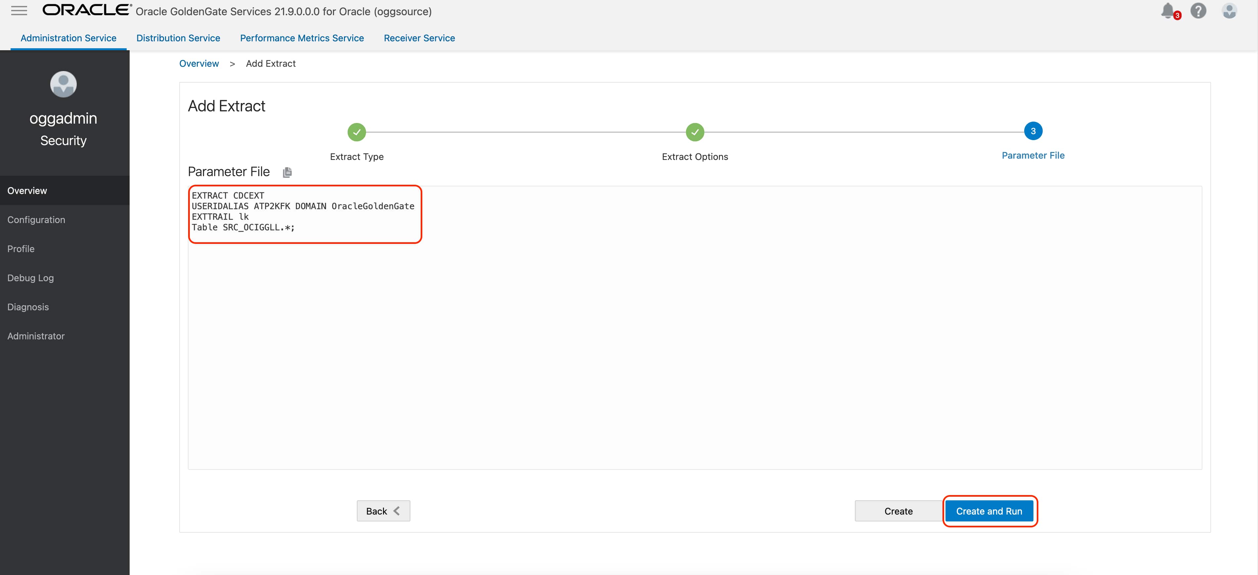Click the Extract Options completed step checkmark
The image size is (1258, 575).
[x=694, y=132]
